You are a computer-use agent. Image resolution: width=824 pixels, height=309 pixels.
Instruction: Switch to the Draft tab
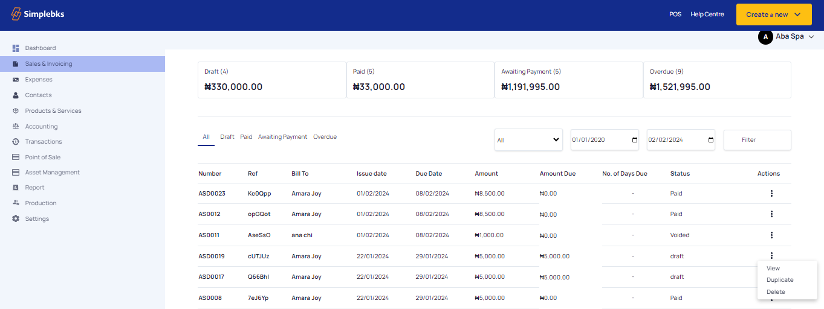(227, 137)
